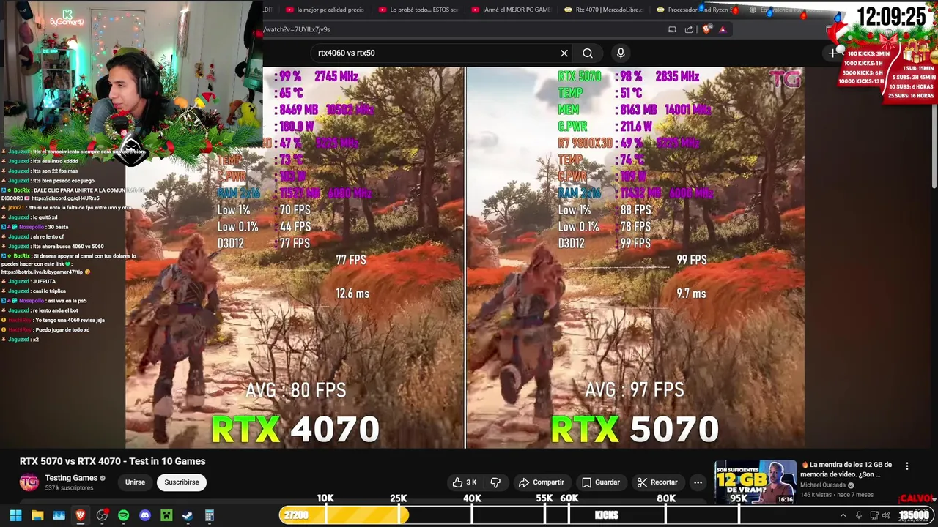Click the Compartir share button
Screen dimensions: 938x527
tap(542, 482)
